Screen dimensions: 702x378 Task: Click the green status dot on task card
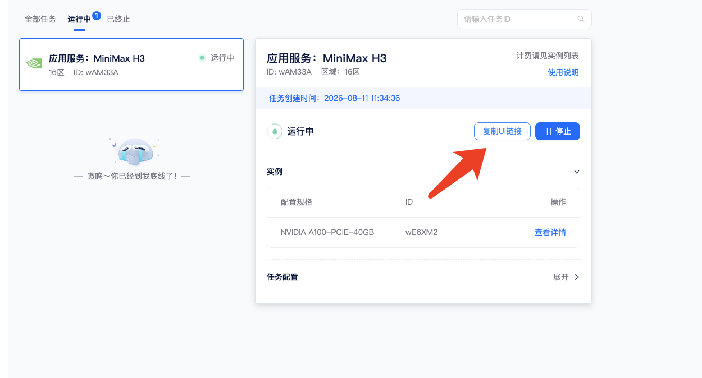tap(202, 58)
